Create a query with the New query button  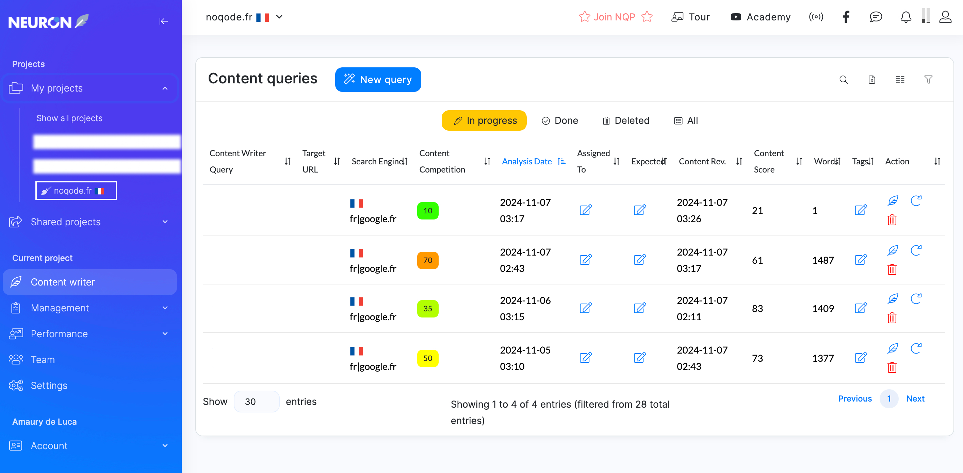click(x=378, y=79)
